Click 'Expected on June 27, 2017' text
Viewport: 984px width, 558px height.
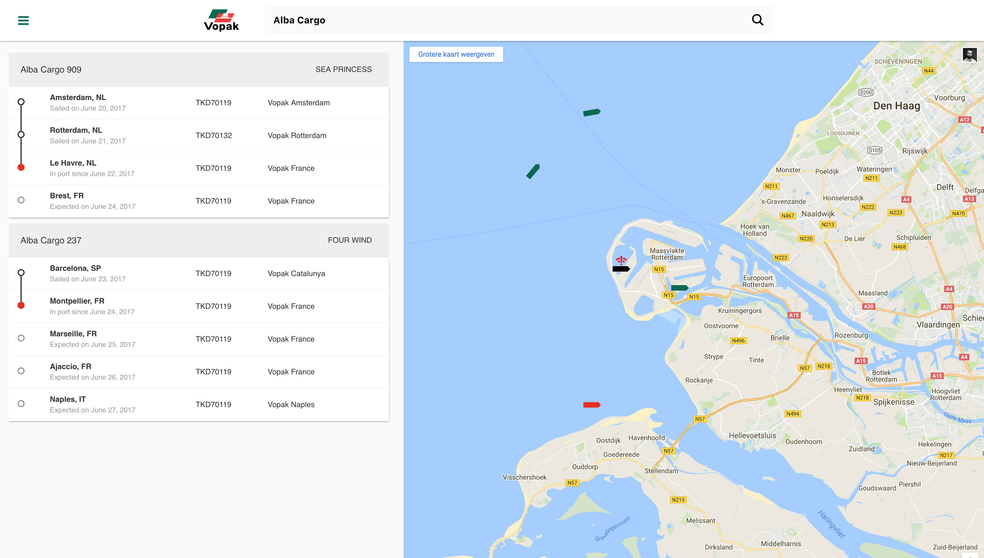93,410
